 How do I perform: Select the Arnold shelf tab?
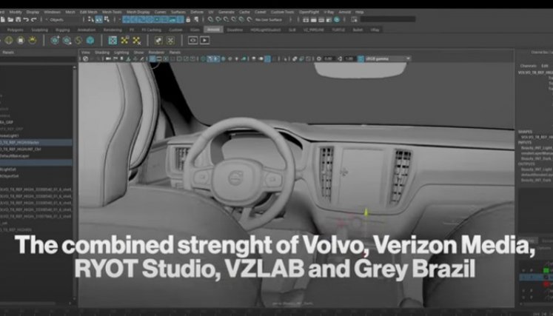tap(213, 30)
